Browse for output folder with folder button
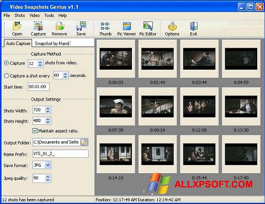265x204 pixels. (84, 142)
